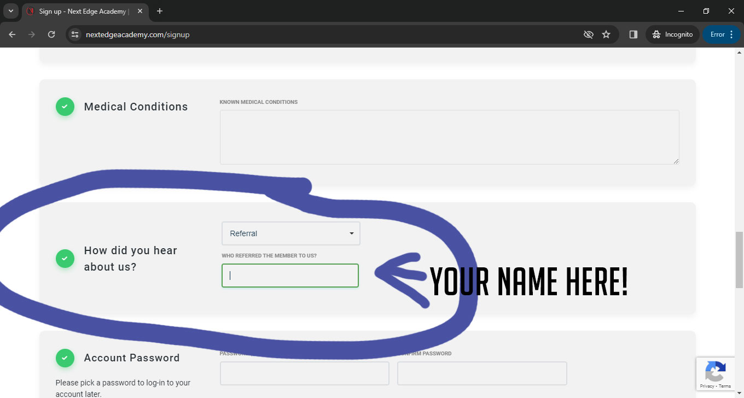Open a new tab with plus button
The width and height of the screenshot is (744, 398).
pos(160,11)
